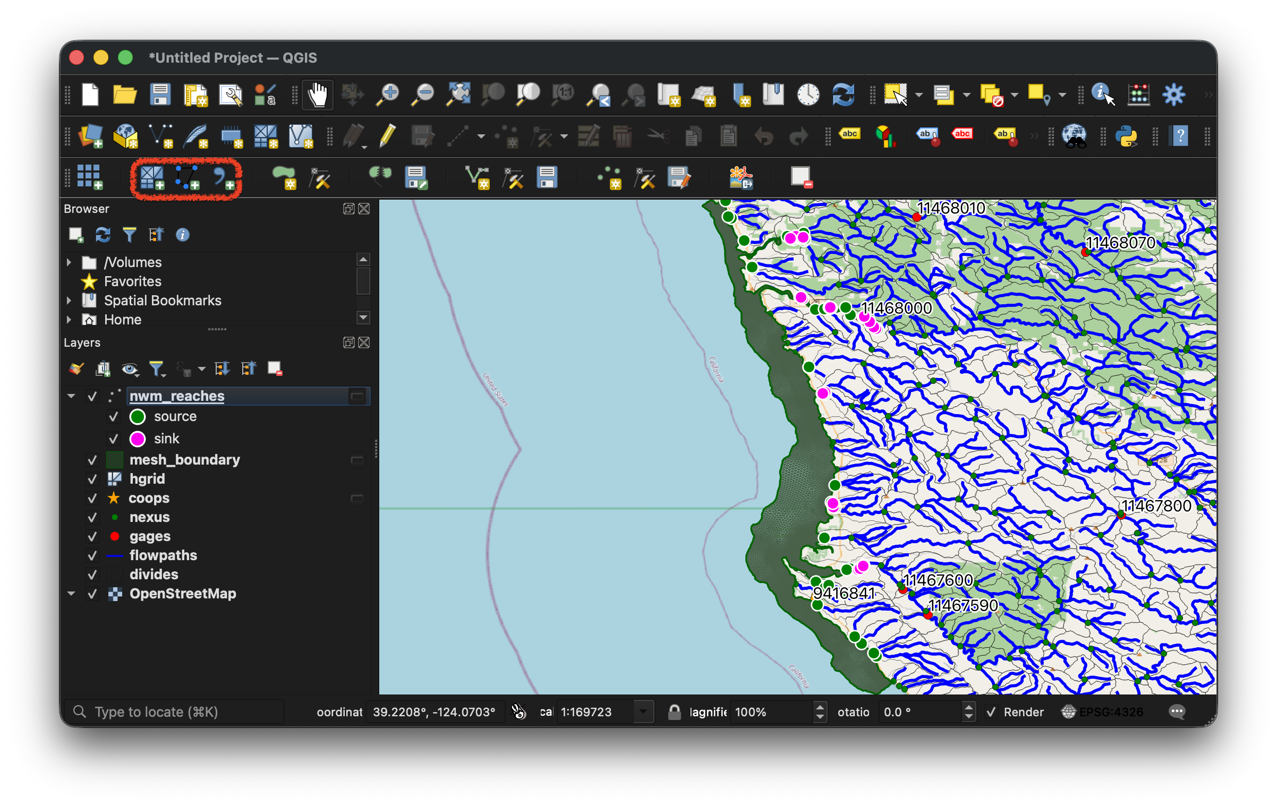Toggle editing with the yellow pencil icon
Image resolution: width=1277 pixels, height=806 pixels.
[x=388, y=136]
